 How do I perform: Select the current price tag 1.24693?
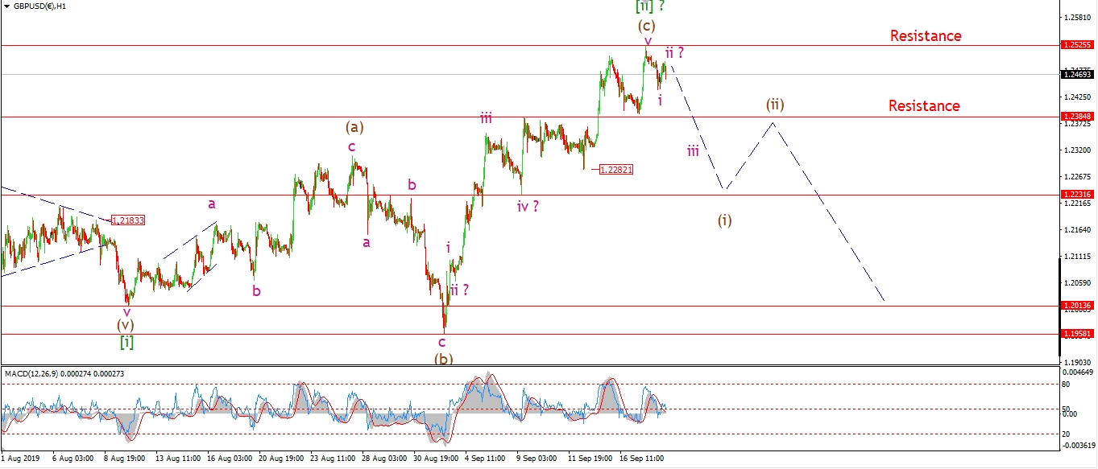point(1077,75)
